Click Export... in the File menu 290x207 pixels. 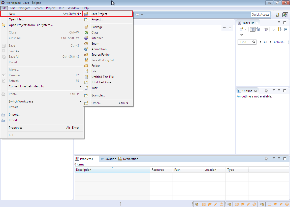(x=42, y=120)
